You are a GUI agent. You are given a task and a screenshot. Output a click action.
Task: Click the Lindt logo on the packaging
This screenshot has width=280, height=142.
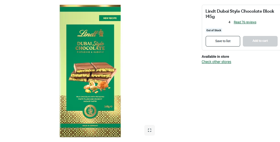(90, 33)
